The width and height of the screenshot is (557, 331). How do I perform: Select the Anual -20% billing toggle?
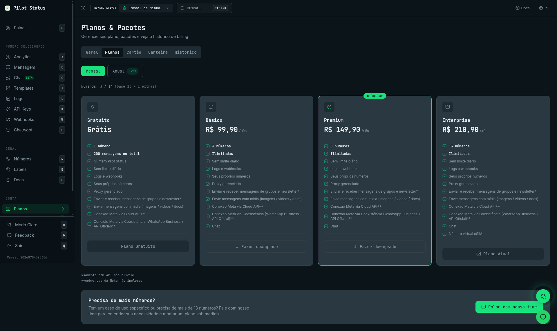pyautogui.click(x=125, y=71)
